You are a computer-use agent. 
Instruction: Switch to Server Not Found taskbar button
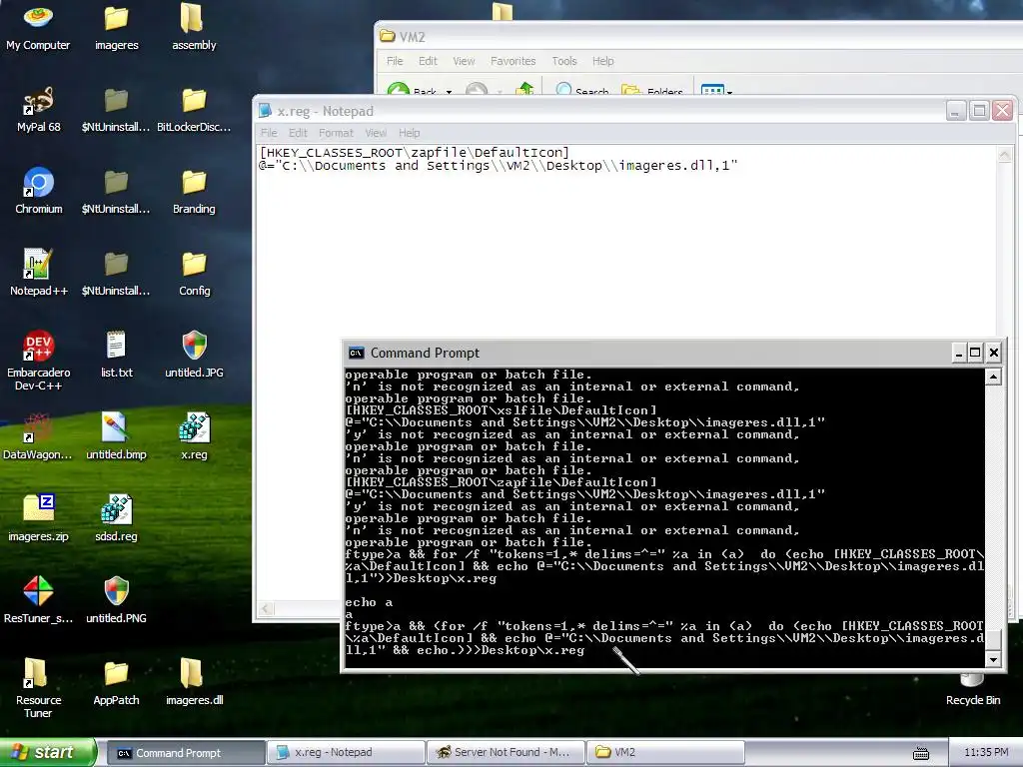click(506, 753)
